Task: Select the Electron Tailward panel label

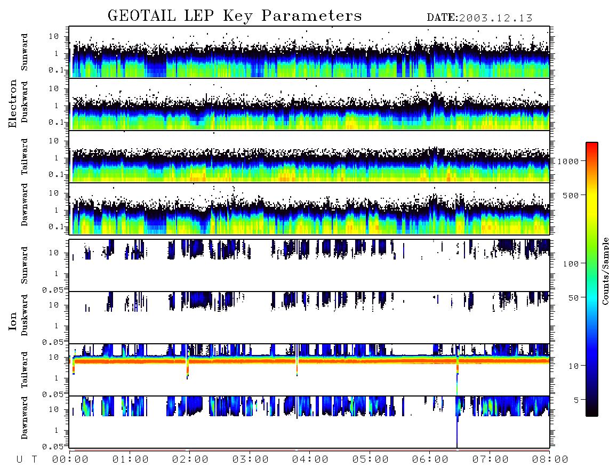Action: [25, 157]
